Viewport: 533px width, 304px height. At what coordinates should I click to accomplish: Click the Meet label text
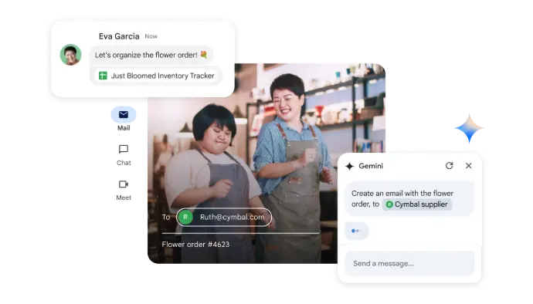pyautogui.click(x=124, y=198)
